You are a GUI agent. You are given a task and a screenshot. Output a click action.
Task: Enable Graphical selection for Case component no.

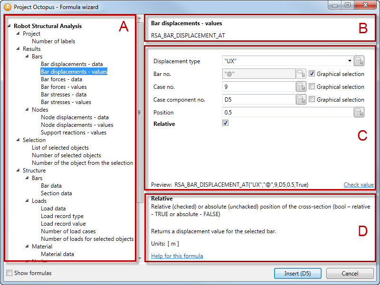tap(312, 99)
